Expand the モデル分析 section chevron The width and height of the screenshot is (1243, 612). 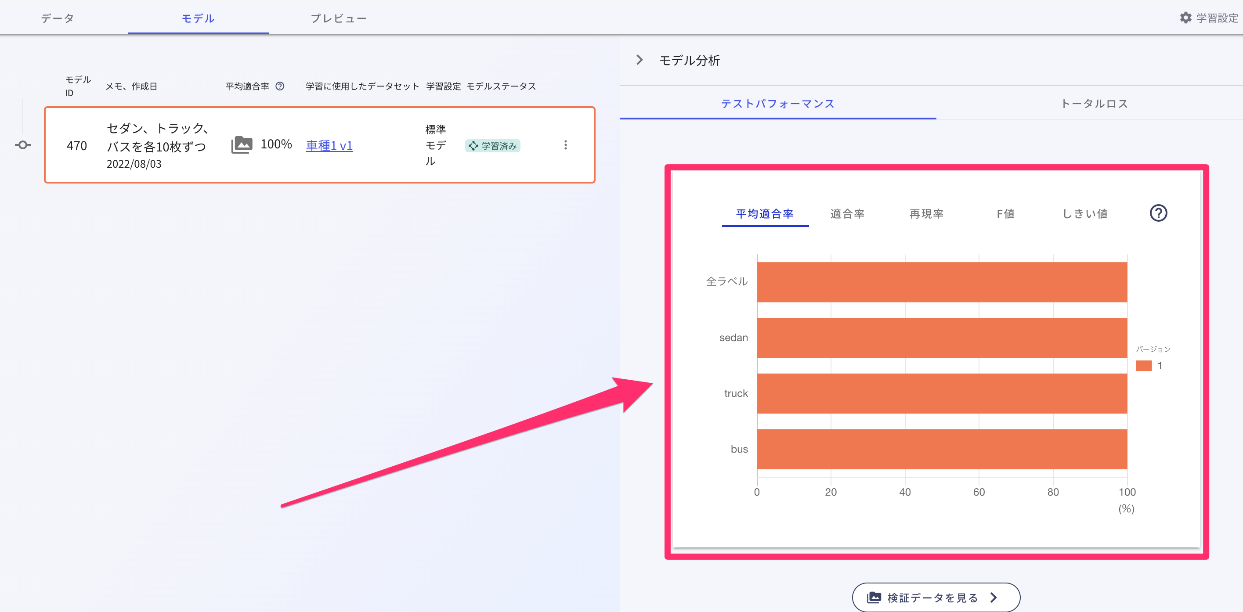[x=640, y=59]
